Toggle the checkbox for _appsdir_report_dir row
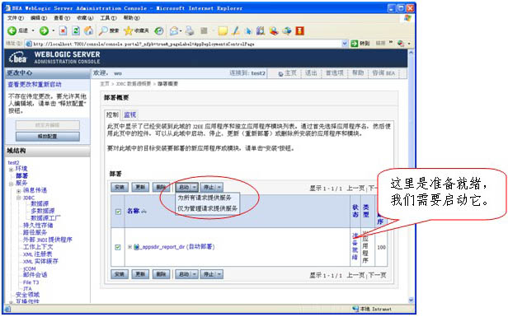The image size is (508, 317). pos(118,247)
